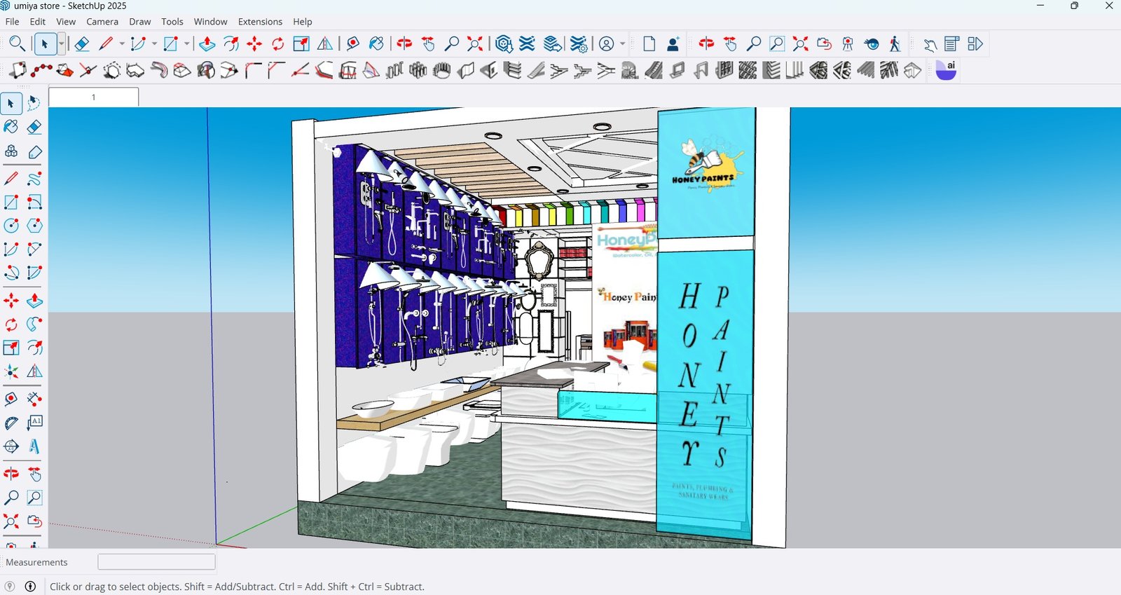Activate the Make Component tool
The width and height of the screenshot is (1121, 595).
click(x=11, y=151)
